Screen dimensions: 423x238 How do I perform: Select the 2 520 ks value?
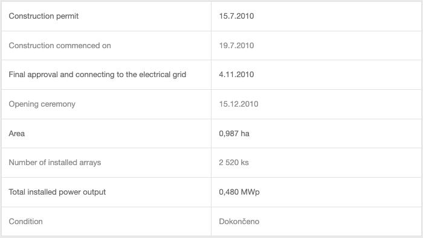click(x=234, y=163)
